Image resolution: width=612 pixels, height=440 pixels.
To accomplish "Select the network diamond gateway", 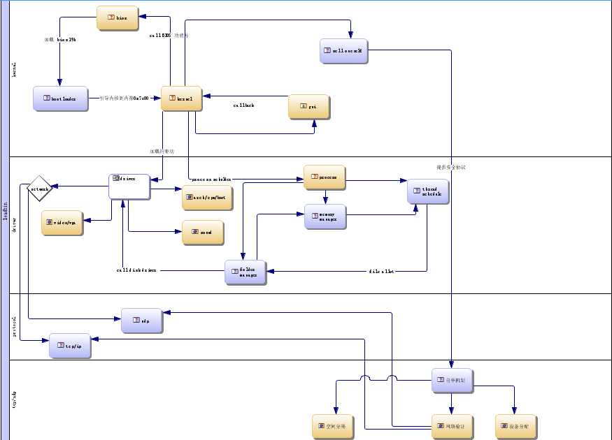I will [39, 189].
